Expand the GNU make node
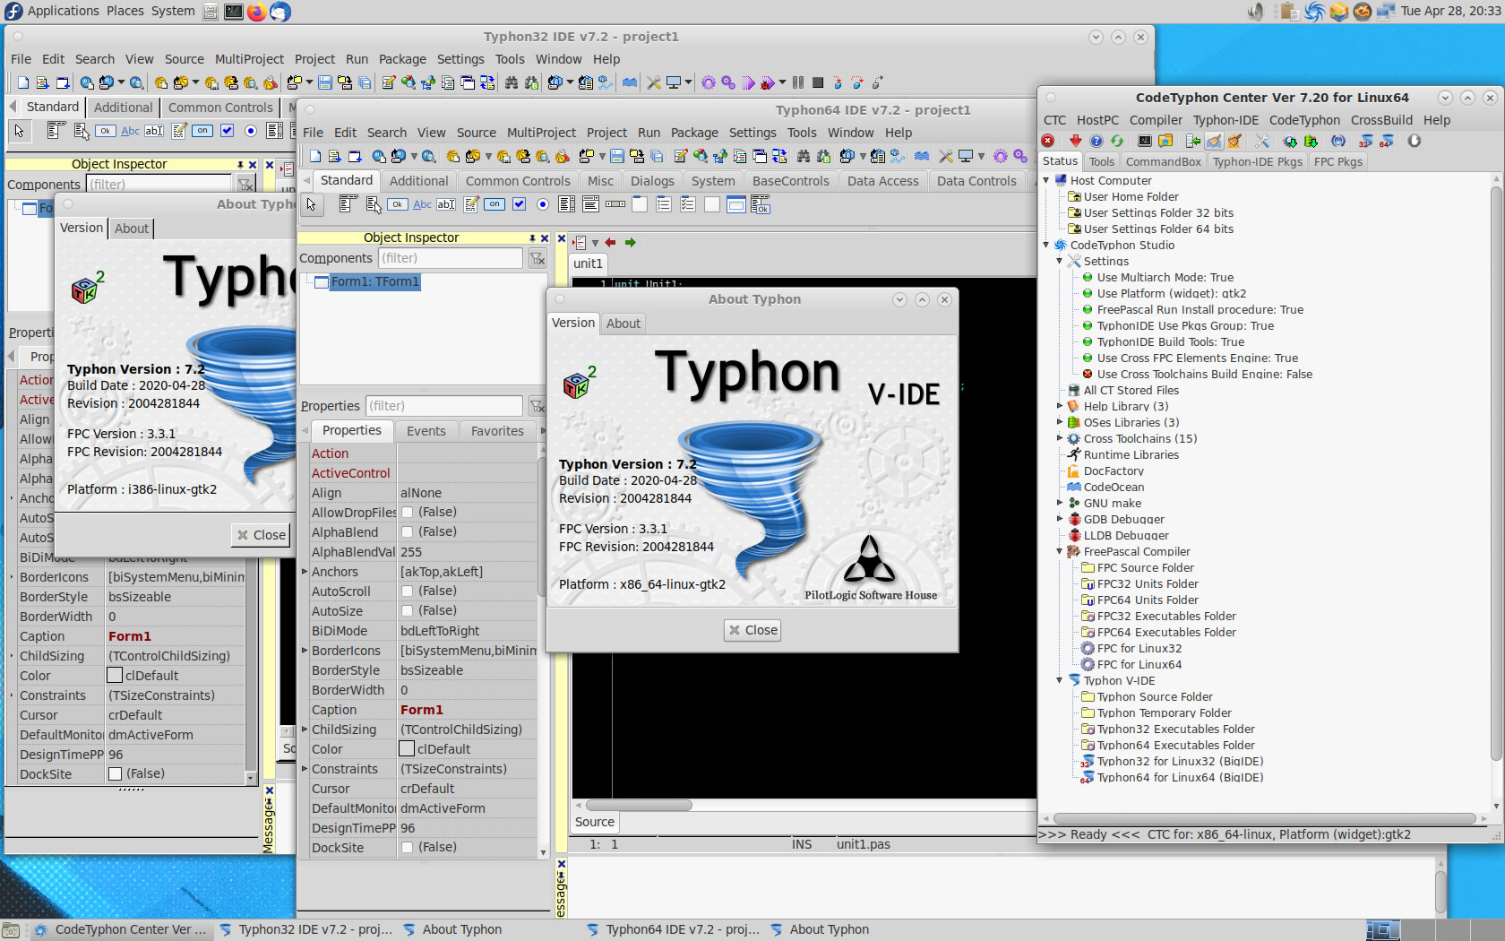Screen dimensions: 1505x941 point(1060,503)
